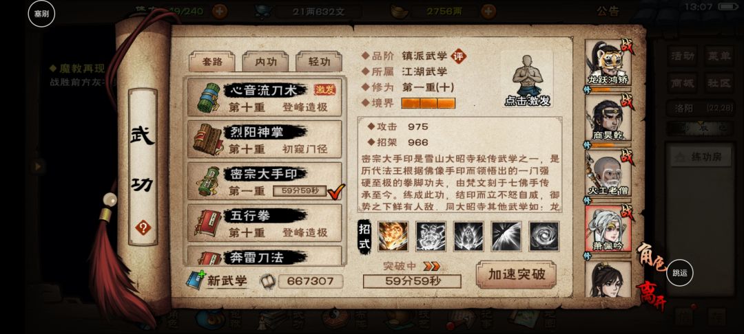The width and height of the screenshot is (744, 334).
Task: Tap the plus icon beside 2756两 currency
Action: click(x=488, y=12)
